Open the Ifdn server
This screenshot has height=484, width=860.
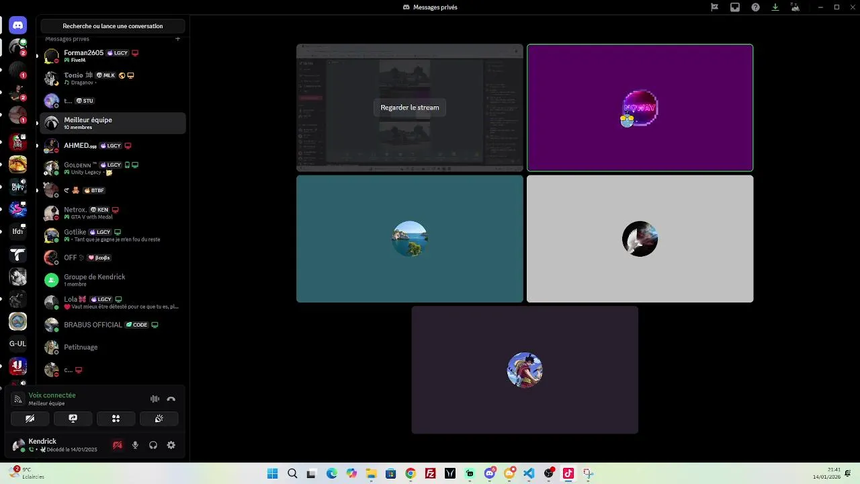coord(18,231)
